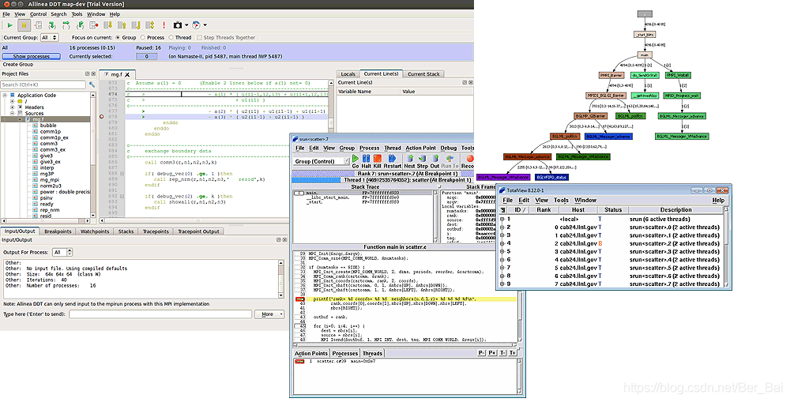Click the Step button in the srun scatter window
790x402 pixels.
(422, 161)
